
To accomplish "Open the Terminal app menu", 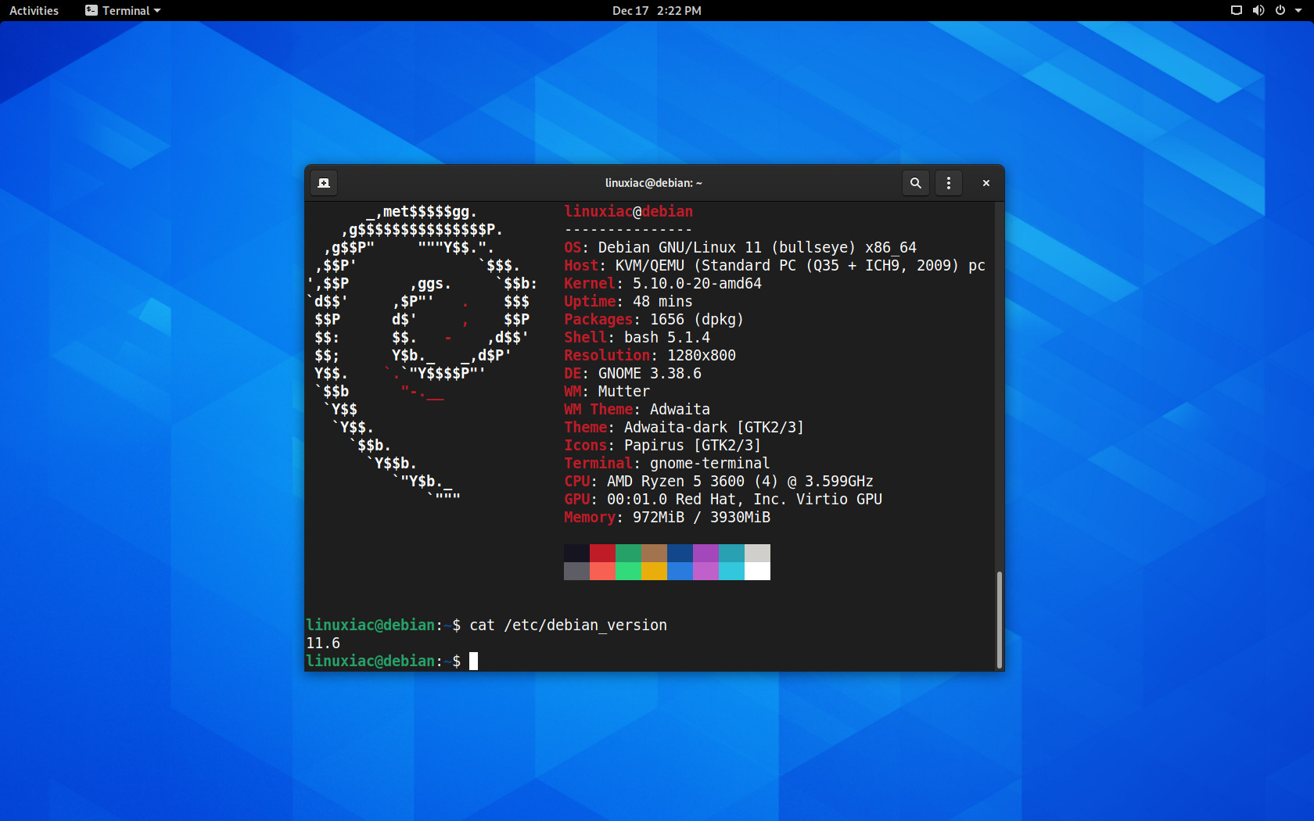I will pos(123,10).
